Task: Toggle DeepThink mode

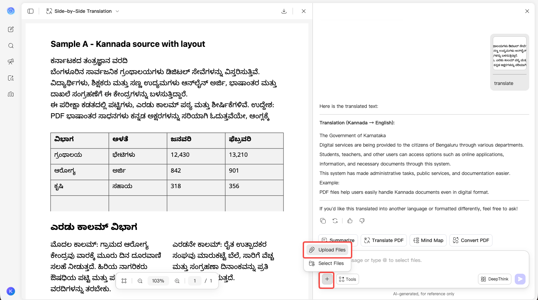Action: point(495,279)
